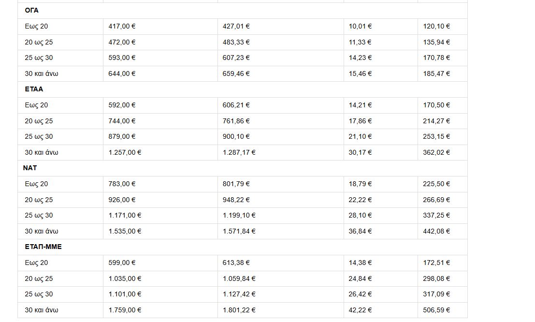
Task: Select the 1.035,00 € cell
Action: click(x=125, y=279)
